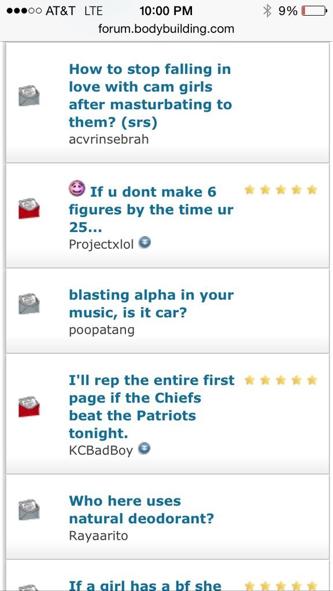Open thread 'If u dont make 6 figures'
Viewport: 333px width, 591px height.
[151, 209]
